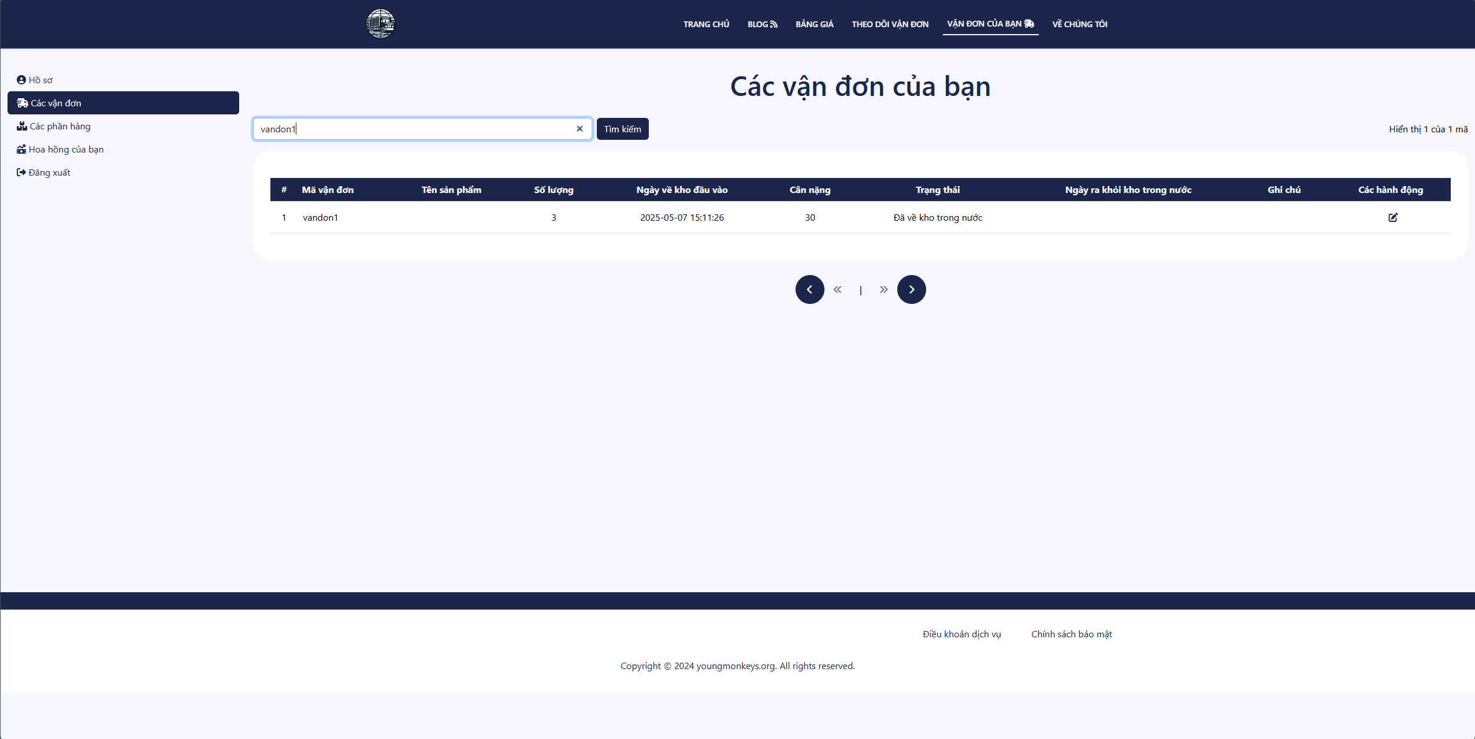Go to next page with right arrow button
This screenshot has width=1475, height=739.
coord(911,289)
